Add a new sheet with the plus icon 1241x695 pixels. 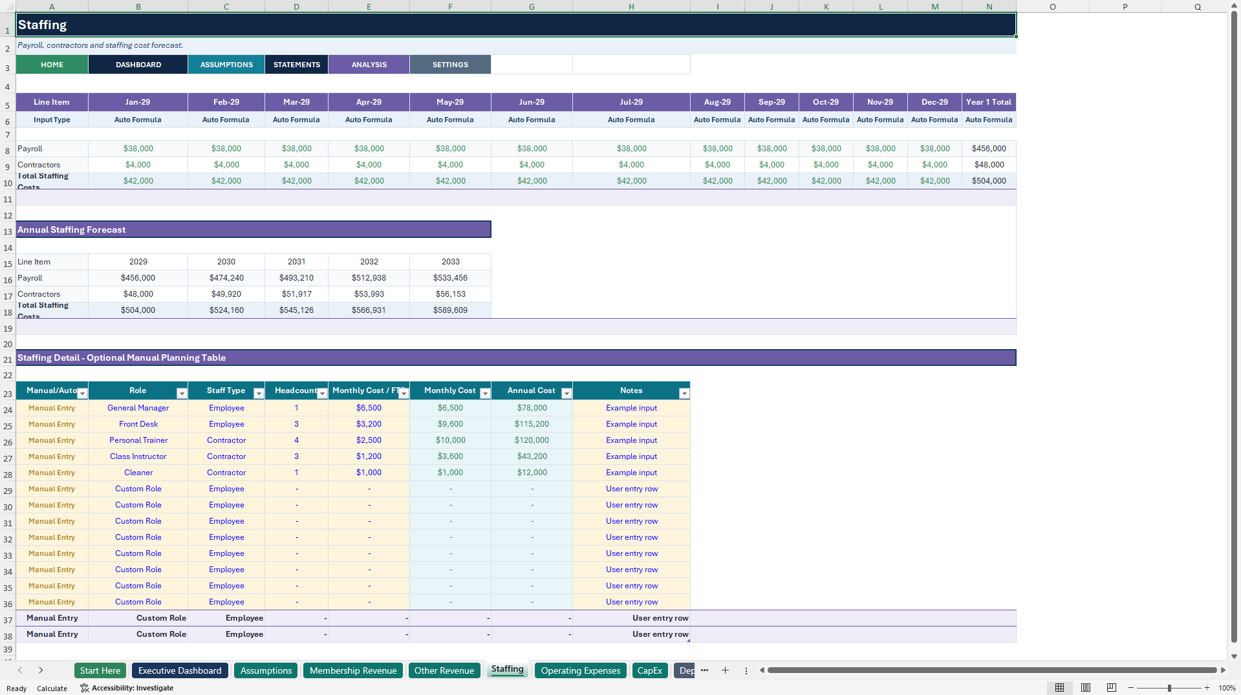[x=726, y=670]
